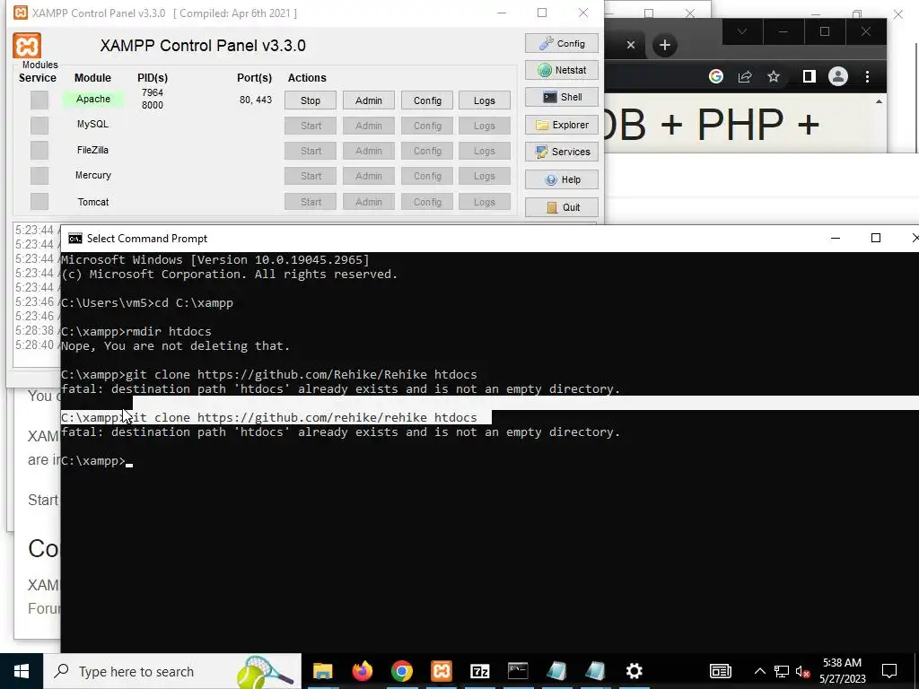This screenshot has width=919, height=689.
Task: View Tomcat Logs
Action: (x=484, y=202)
